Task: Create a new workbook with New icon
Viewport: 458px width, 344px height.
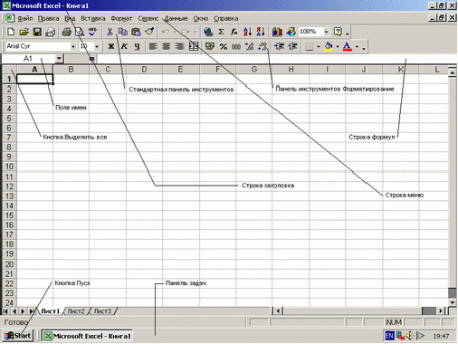Action: 11,32
